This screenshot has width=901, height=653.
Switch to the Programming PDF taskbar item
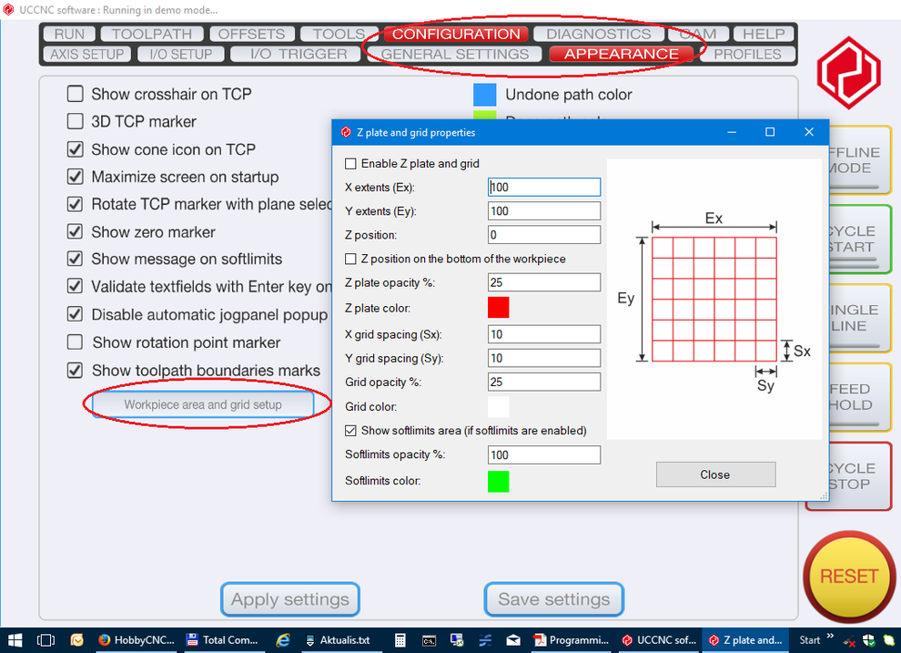point(567,640)
